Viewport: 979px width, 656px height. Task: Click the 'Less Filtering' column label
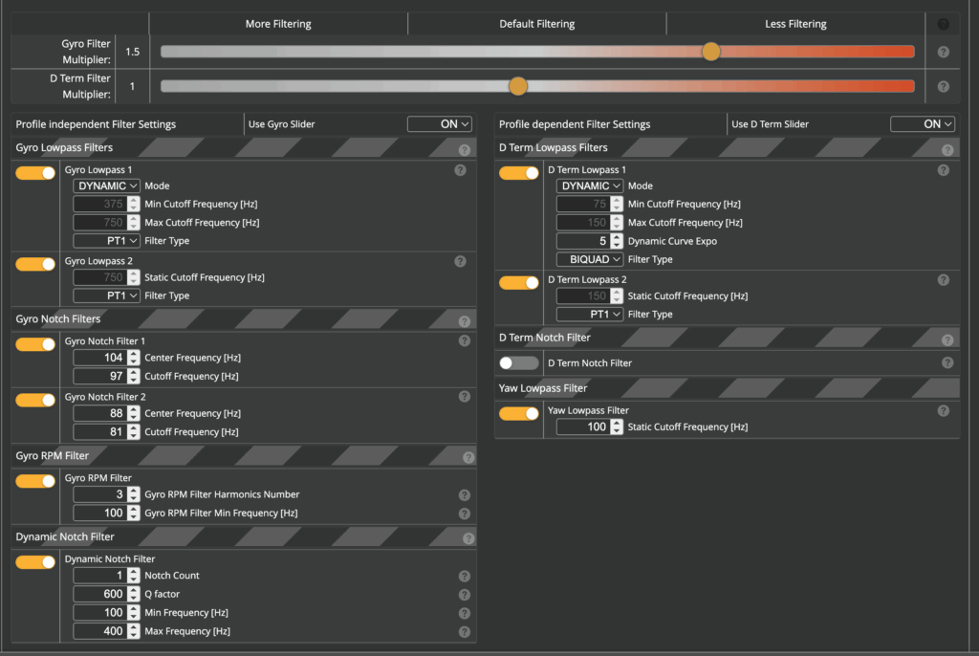pyautogui.click(x=795, y=24)
